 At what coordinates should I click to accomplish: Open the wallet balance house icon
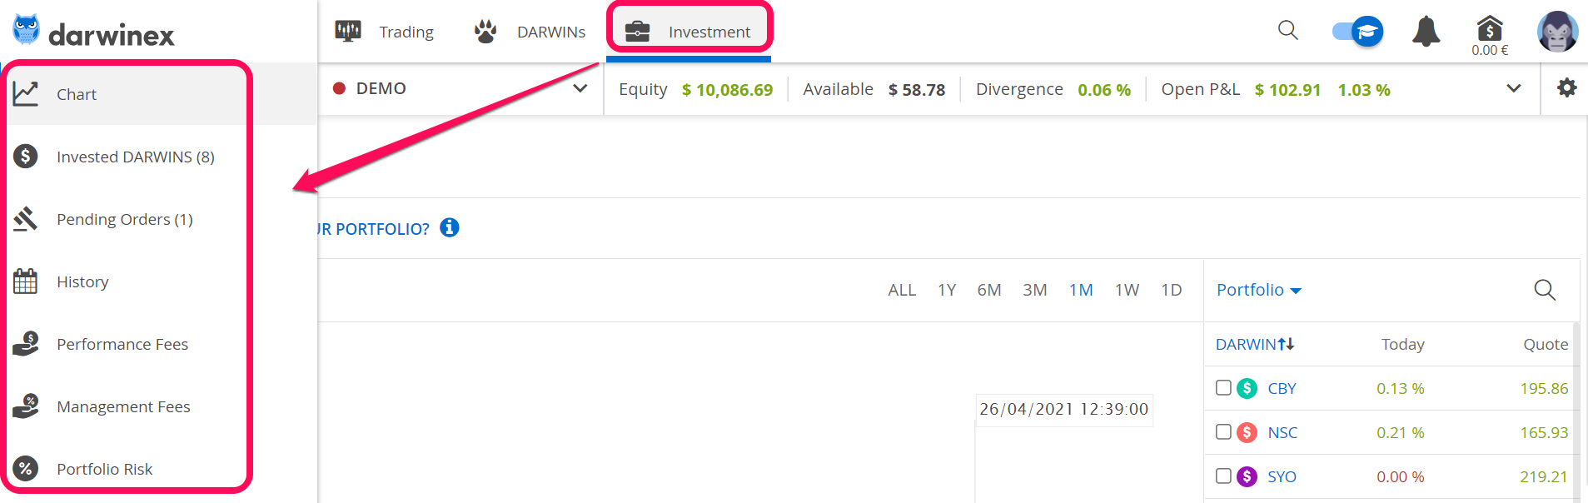click(x=1489, y=29)
